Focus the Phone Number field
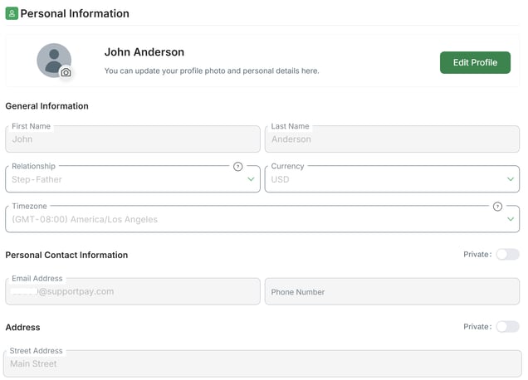 pos(392,292)
